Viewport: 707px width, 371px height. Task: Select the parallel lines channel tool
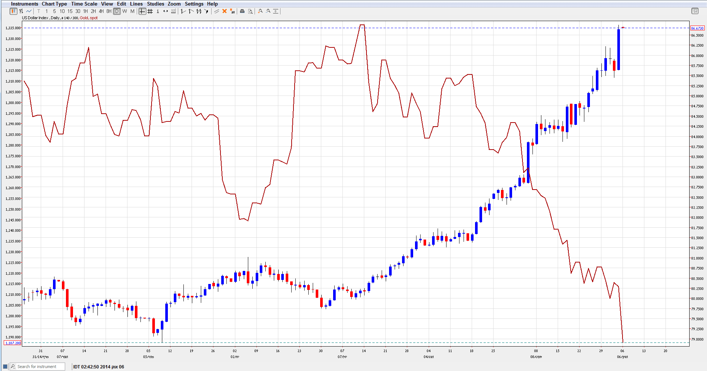click(x=199, y=11)
